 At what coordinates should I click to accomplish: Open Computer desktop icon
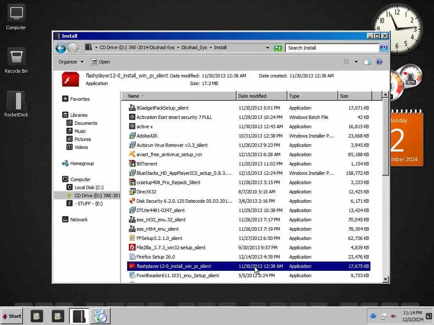click(x=16, y=17)
